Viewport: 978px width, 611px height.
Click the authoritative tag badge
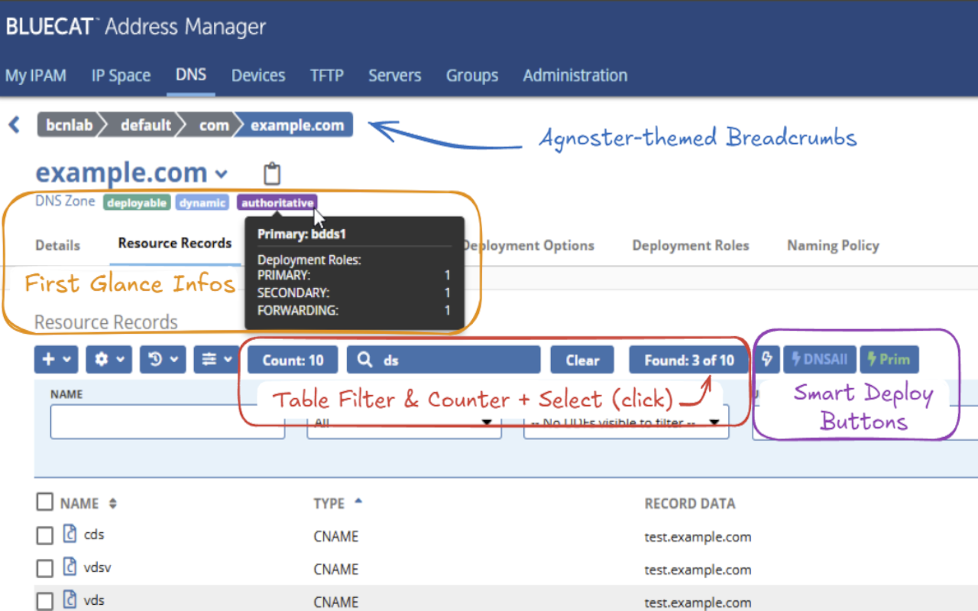pos(277,203)
